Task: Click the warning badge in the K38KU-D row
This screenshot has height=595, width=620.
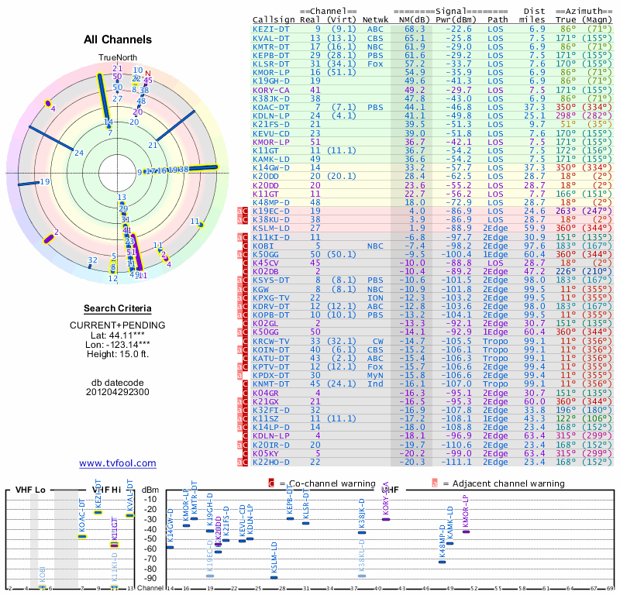Action: [x=243, y=220]
